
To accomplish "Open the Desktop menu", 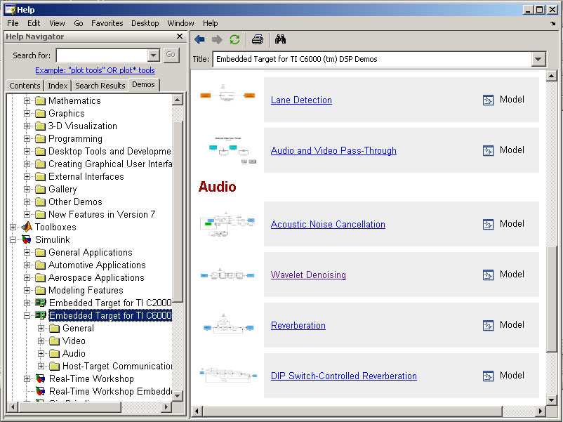I will point(145,23).
